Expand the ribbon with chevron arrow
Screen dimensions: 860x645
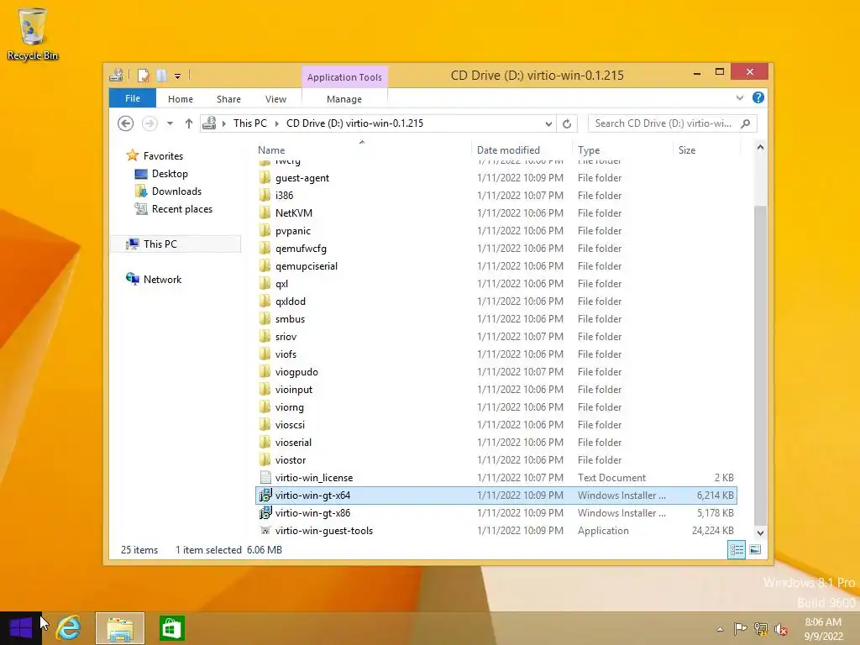[739, 97]
